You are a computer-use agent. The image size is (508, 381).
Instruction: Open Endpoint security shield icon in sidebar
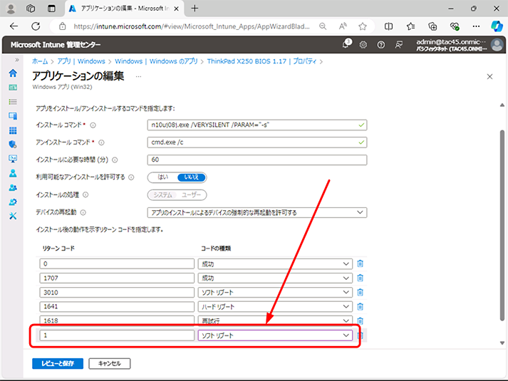[13, 145]
